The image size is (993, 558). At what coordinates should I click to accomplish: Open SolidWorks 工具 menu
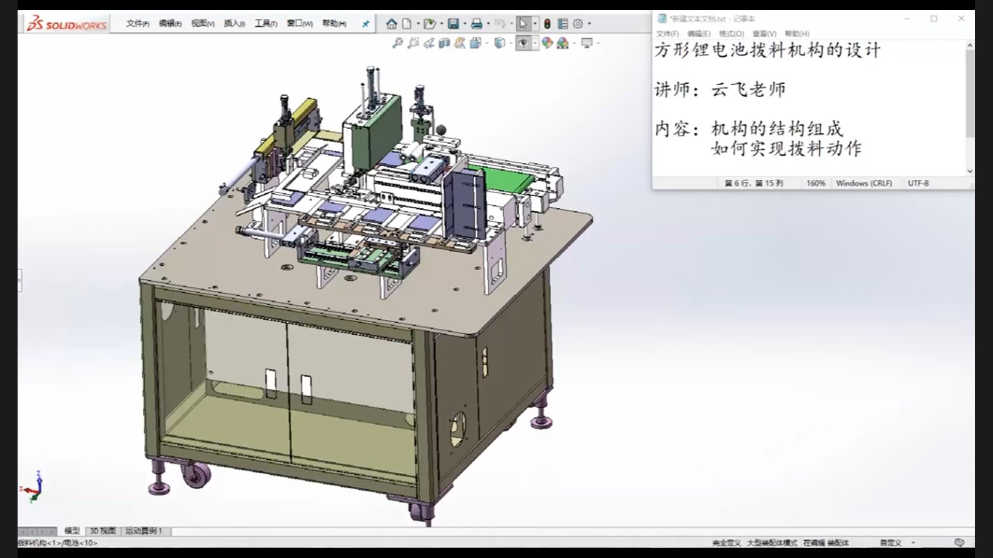[266, 24]
